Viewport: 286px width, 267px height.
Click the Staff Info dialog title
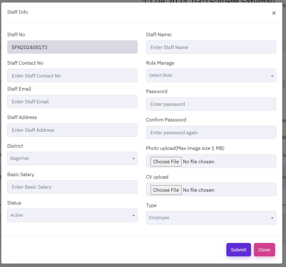point(17,12)
